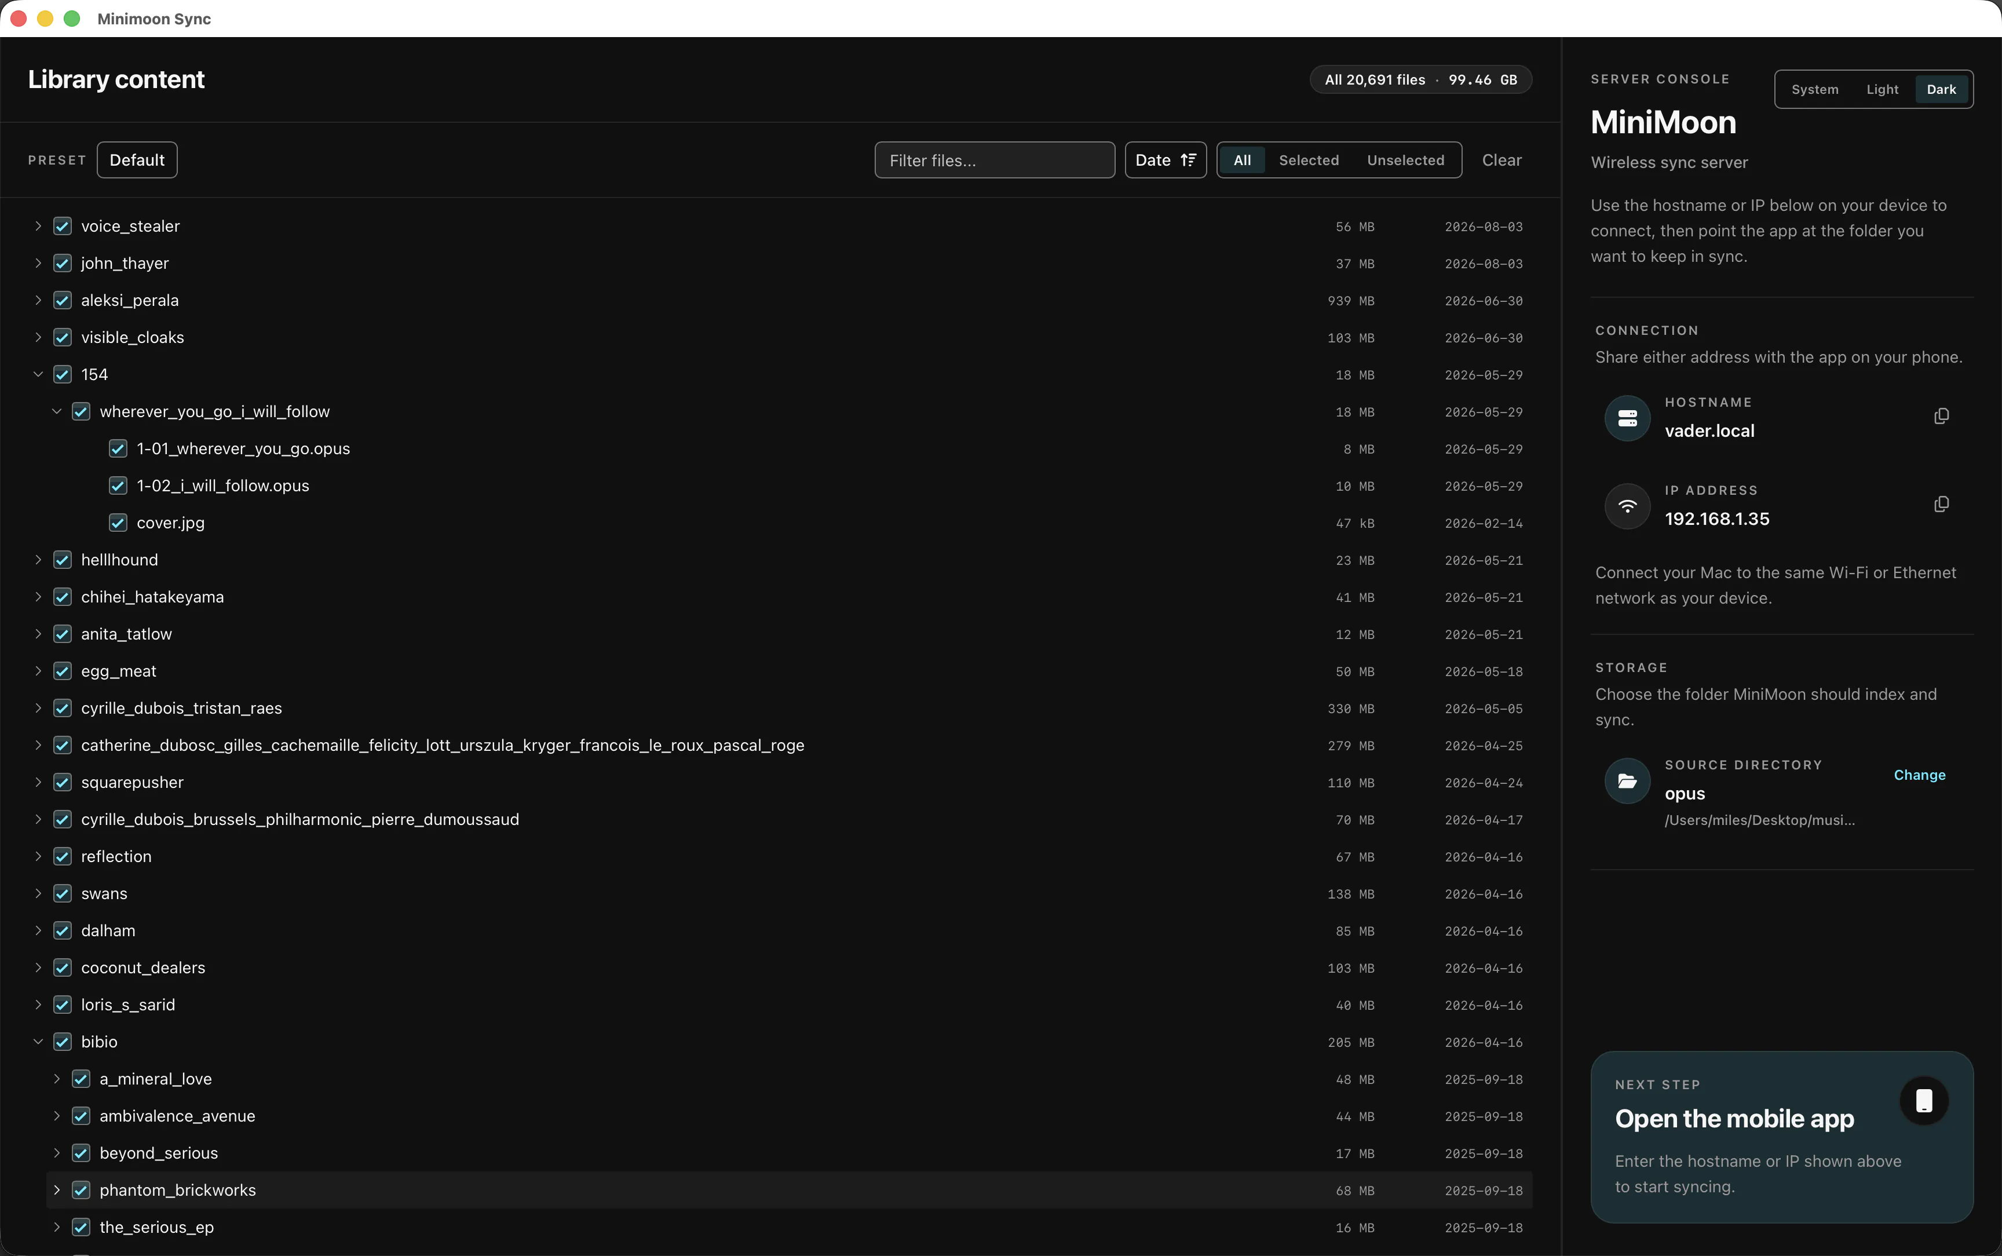
Task: Collapse the 154 folder
Action: point(38,375)
